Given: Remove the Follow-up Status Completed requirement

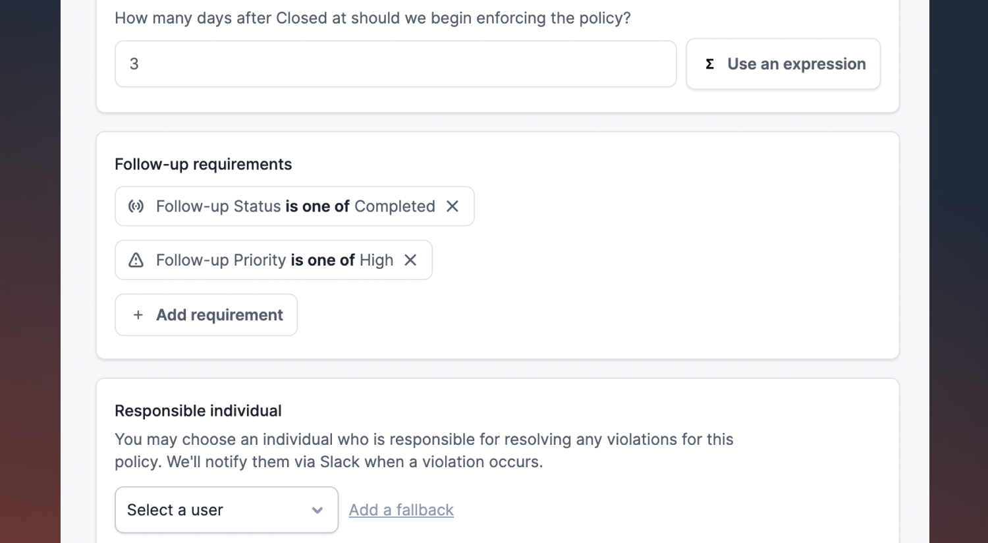Looking at the screenshot, I should click(x=453, y=206).
